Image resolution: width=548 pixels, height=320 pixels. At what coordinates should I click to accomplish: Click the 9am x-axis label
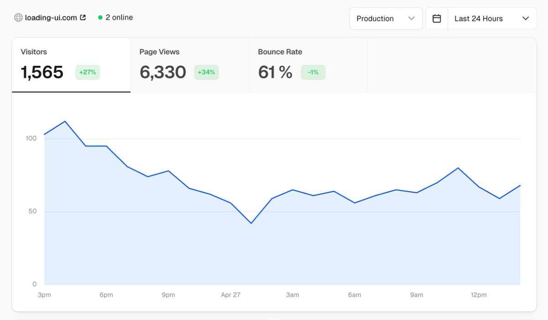coord(417,295)
